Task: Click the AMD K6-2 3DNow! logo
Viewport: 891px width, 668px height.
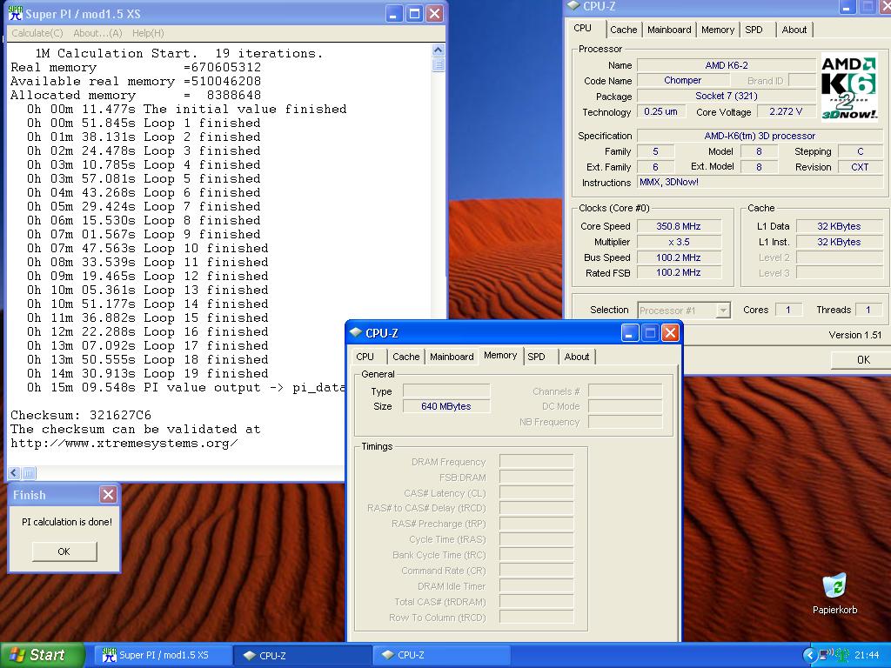Action: click(x=849, y=88)
